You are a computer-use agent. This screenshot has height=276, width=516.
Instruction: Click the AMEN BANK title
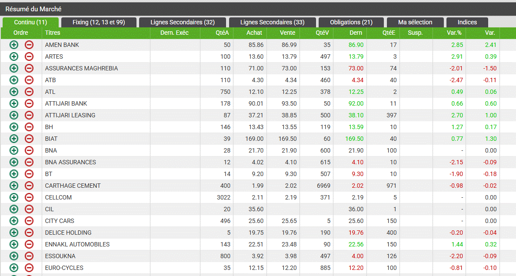point(62,45)
